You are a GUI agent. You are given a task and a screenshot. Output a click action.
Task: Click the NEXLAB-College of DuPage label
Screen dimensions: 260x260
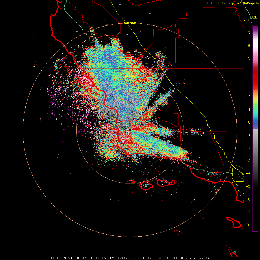(231, 3)
